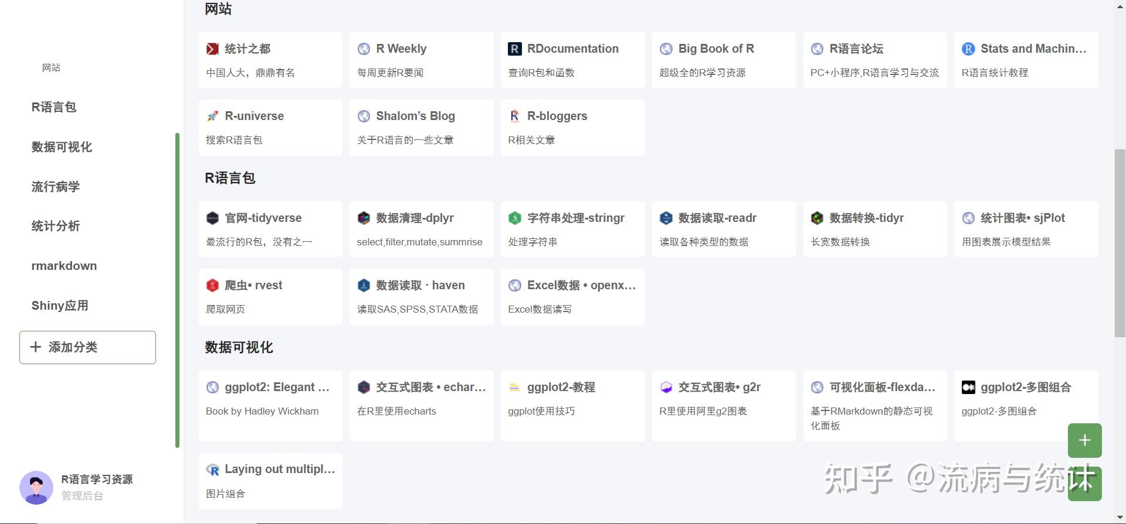Click text "中国人大，鼎鼎有名"

coord(250,73)
